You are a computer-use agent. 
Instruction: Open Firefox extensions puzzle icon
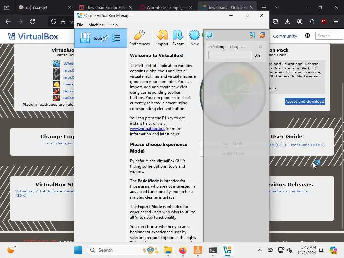(x=312, y=21)
